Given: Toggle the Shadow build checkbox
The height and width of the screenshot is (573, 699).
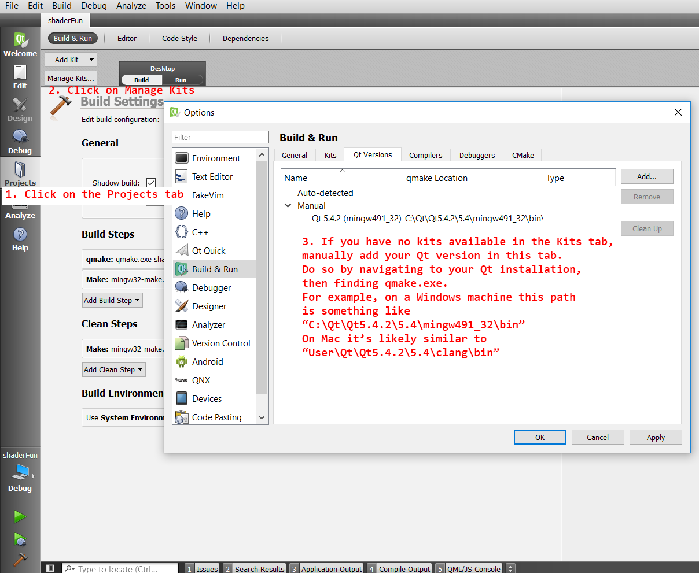Looking at the screenshot, I should click(x=151, y=183).
